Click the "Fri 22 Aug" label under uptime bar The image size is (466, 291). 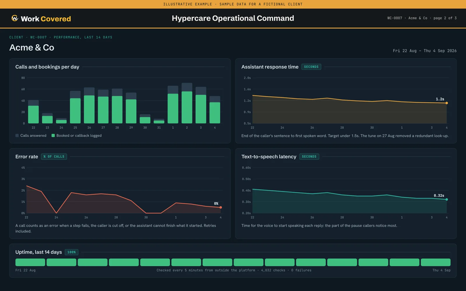[x=25, y=270]
